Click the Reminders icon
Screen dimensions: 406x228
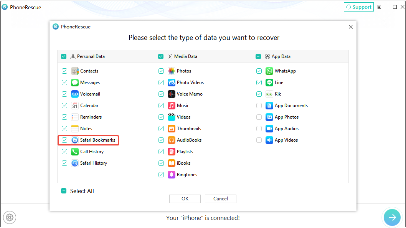click(75, 117)
